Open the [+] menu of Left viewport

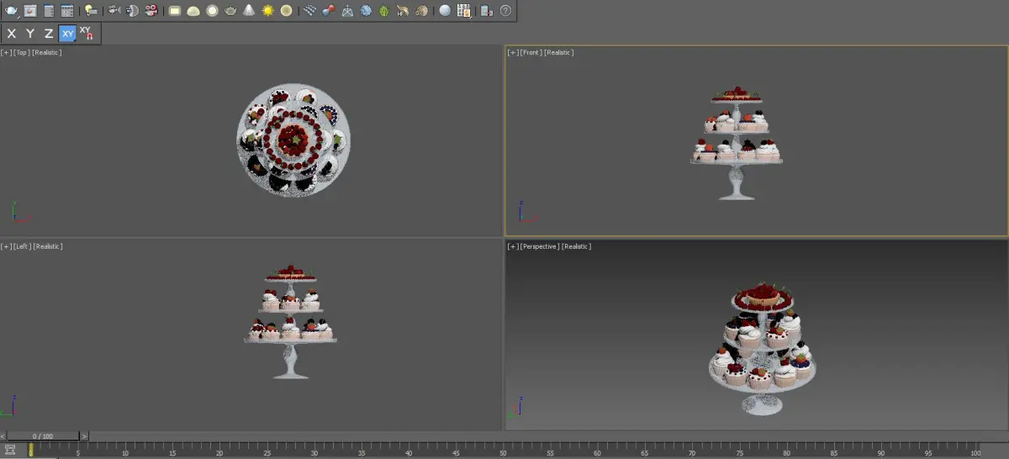coord(7,246)
